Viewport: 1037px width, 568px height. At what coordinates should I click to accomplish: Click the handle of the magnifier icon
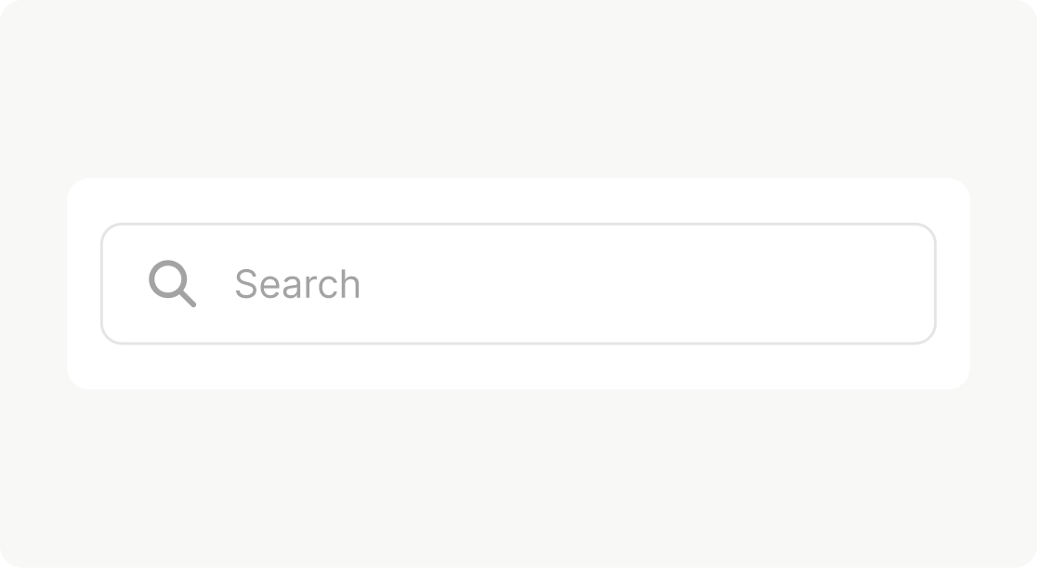[187, 298]
